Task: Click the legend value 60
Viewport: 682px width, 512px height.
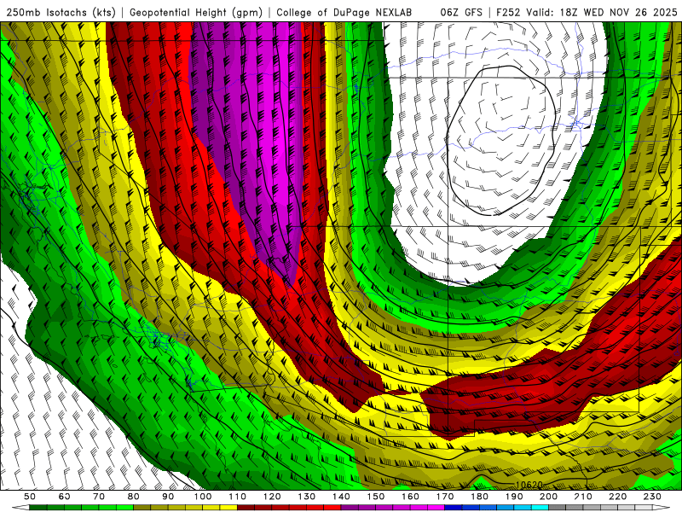Action: click(x=65, y=497)
